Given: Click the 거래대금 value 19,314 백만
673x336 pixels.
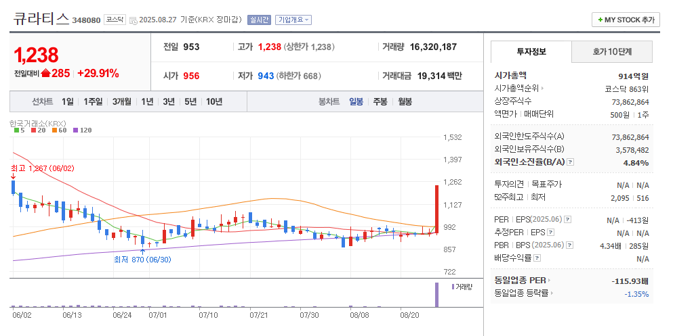Looking at the screenshot, I should coord(439,76).
